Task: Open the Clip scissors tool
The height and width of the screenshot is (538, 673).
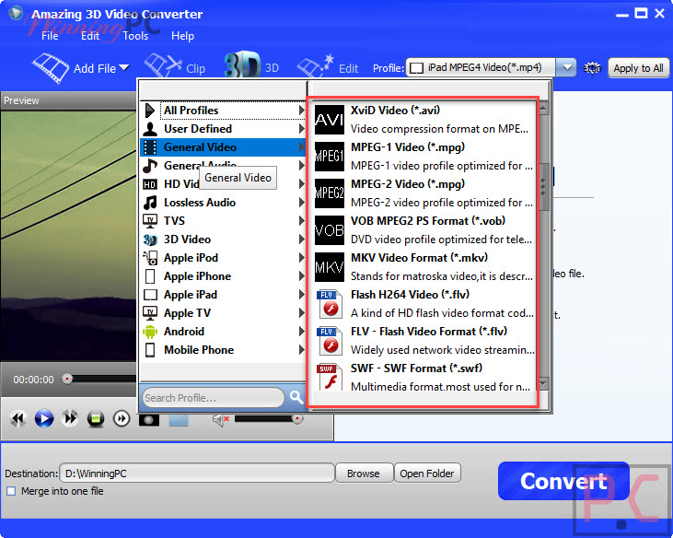Action: 163,66
